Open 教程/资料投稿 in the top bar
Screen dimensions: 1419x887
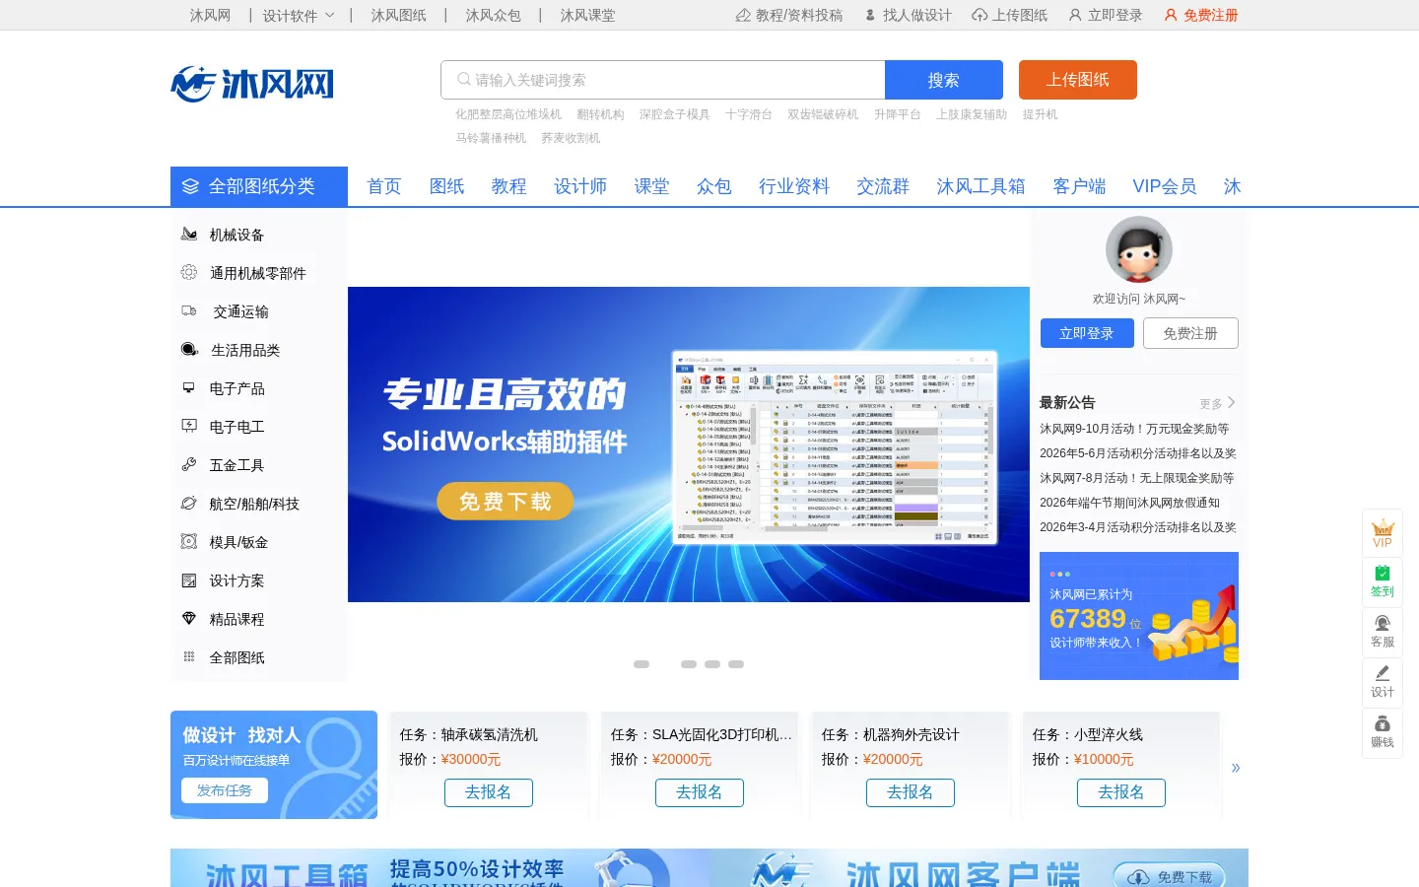coord(789,15)
